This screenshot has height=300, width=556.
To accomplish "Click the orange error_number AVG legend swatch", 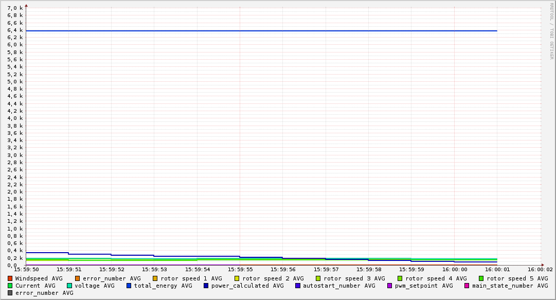I will 78,278.
